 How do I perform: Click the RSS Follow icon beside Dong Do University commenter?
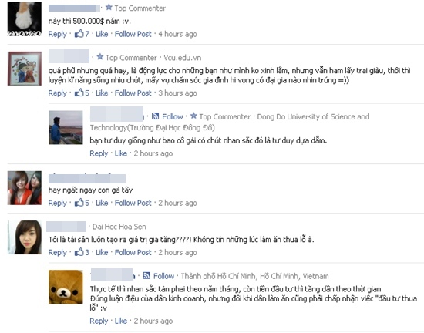pyautogui.click(x=155, y=116)
